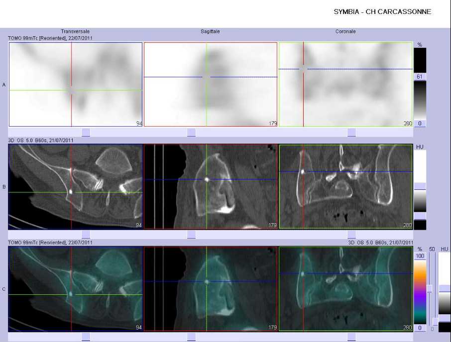Viewport: 451px width, 342px height.
Task: Click the fusion lower percent value 0
Action: [x=420, y=328]
